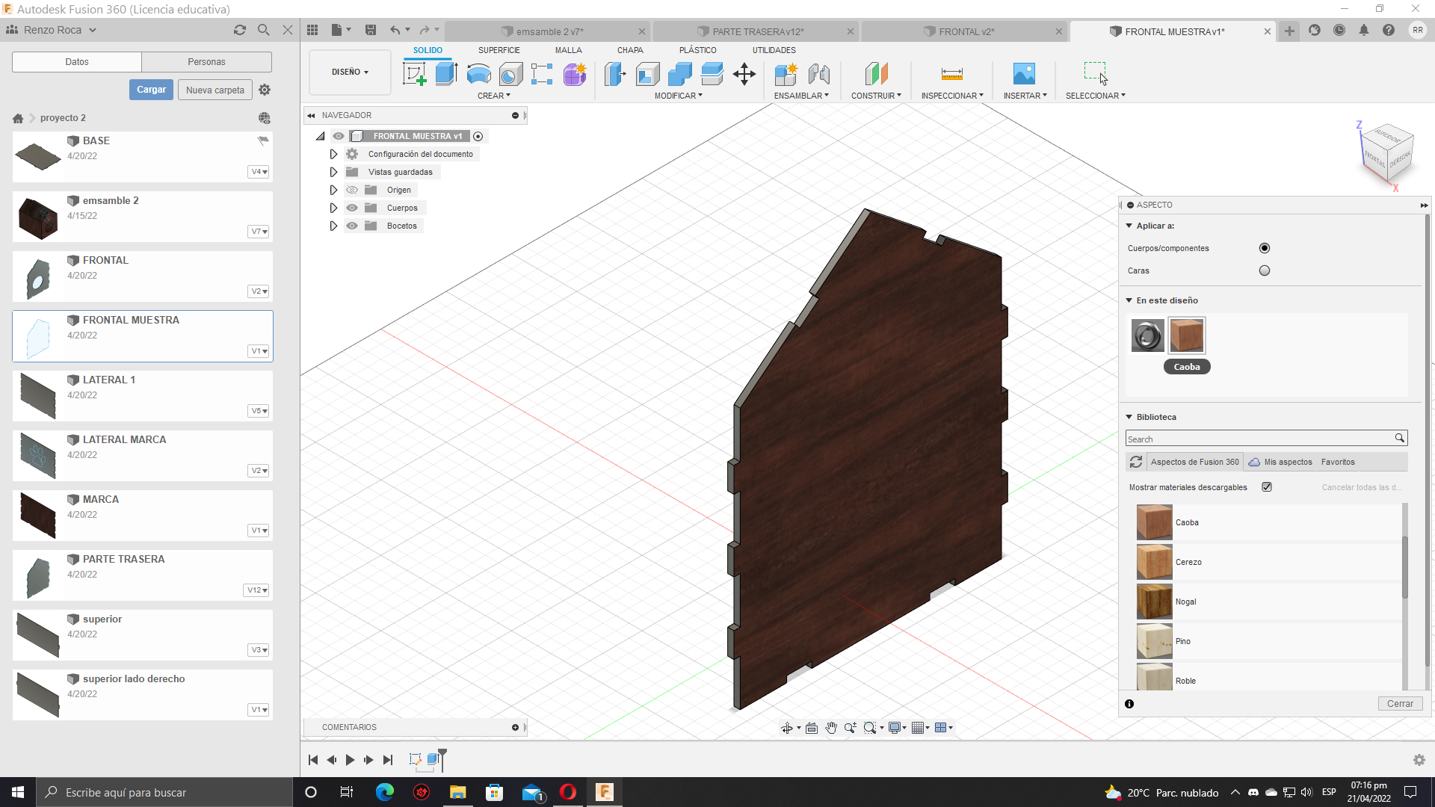This screenshot has height=807, width=1435.
Task: Select the Nogal wood material swatch
Action: pyautogui.click(x=1154, y=602)
